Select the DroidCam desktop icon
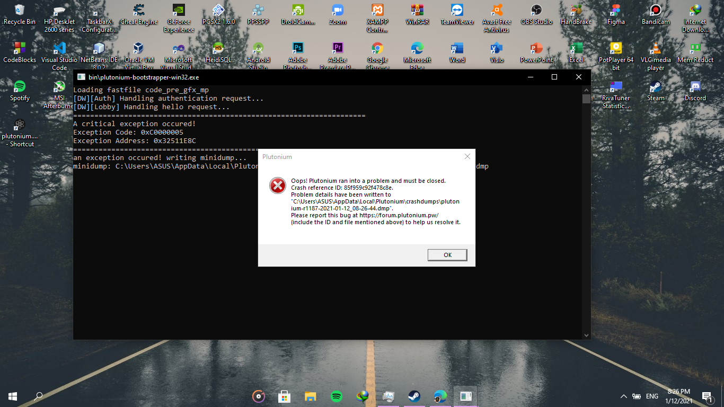724x407 pixels. (x=298, y=15)
